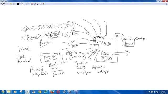Open VirtualBox from the taskbar
This screenshot has width=168, height=94.
[70, 92]
